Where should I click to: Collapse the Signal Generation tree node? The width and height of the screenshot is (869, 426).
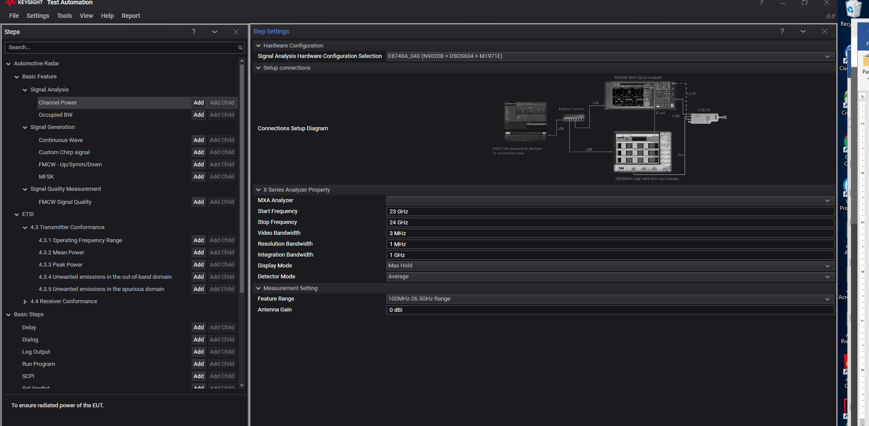tap(25, 127)
